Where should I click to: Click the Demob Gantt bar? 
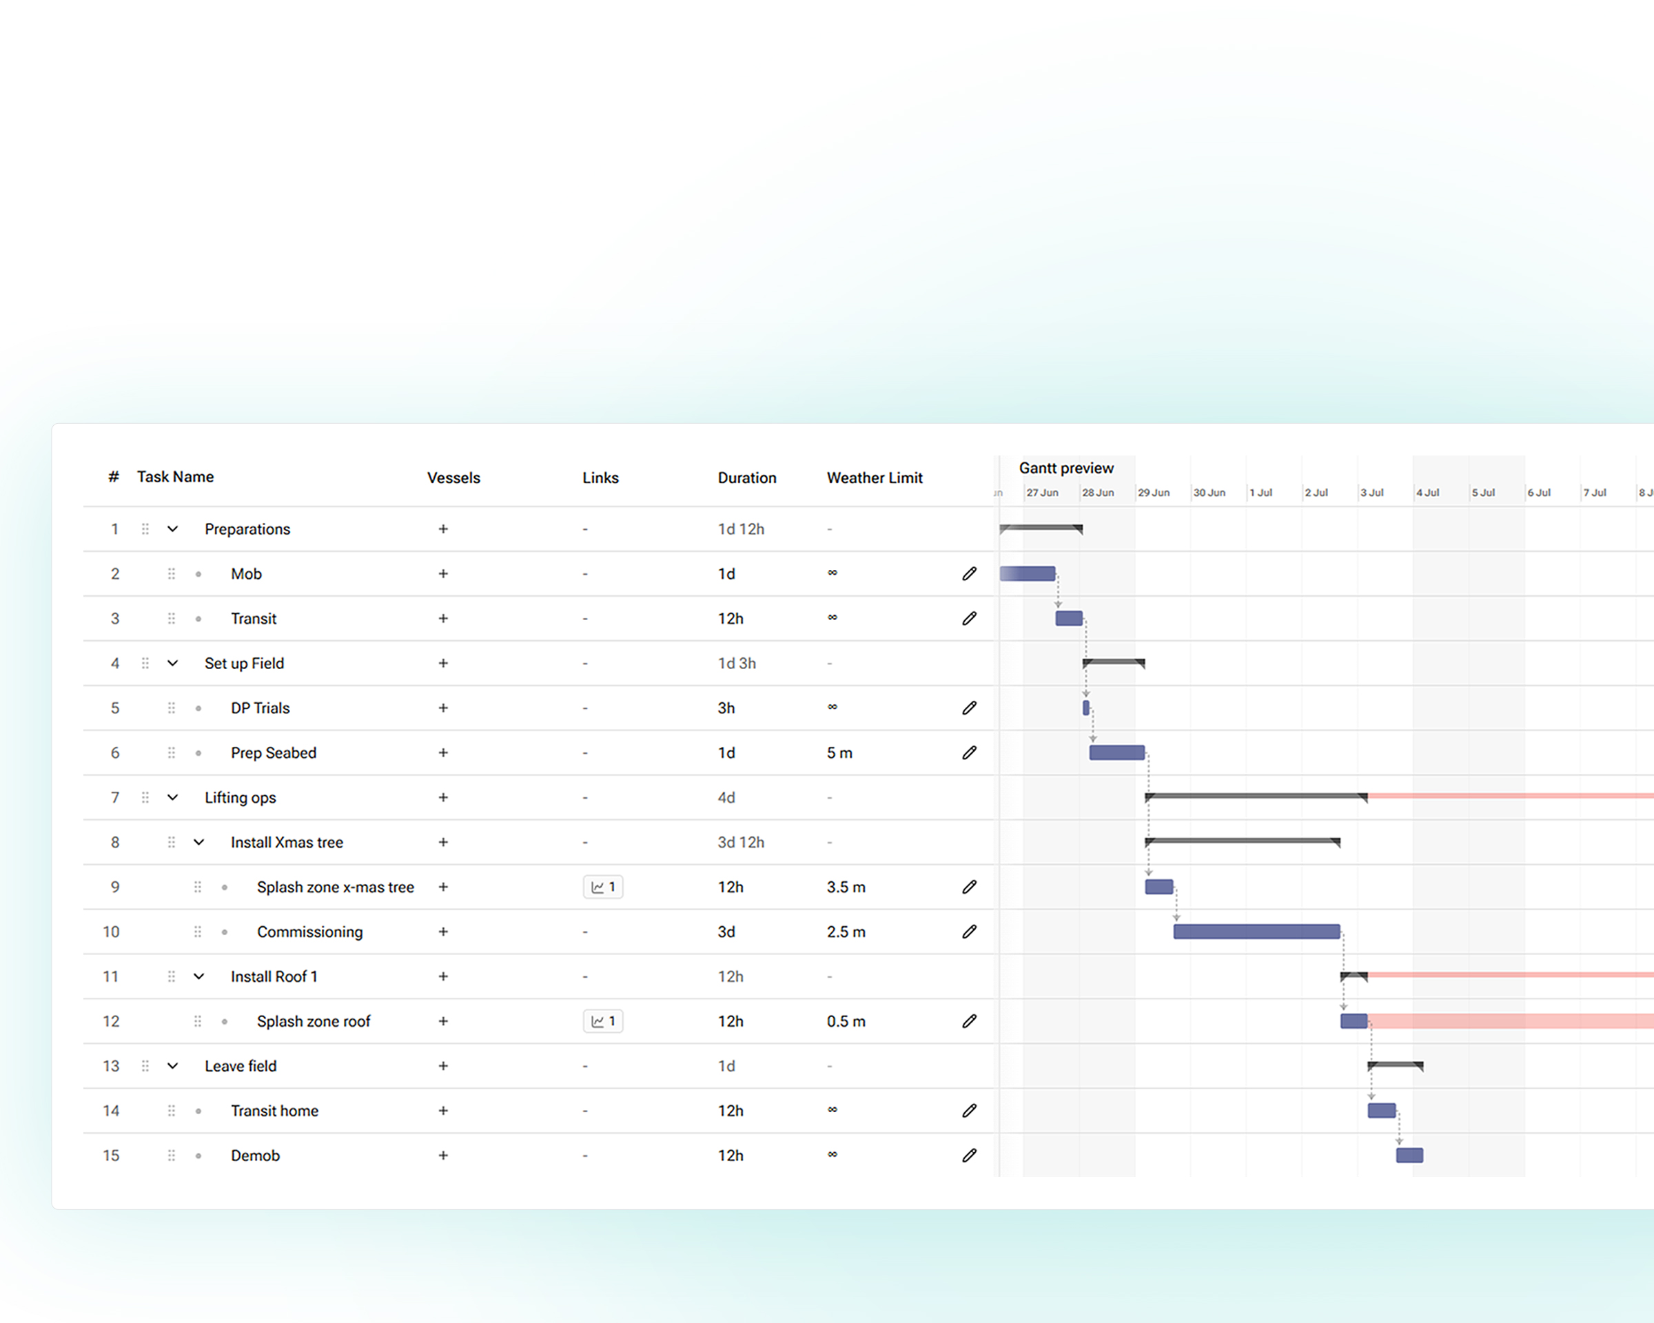[x=1409, y=1155]
